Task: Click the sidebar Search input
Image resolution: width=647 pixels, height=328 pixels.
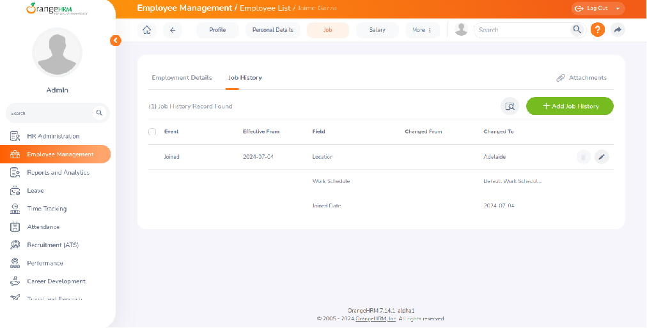Action: [x=49, y=113]
